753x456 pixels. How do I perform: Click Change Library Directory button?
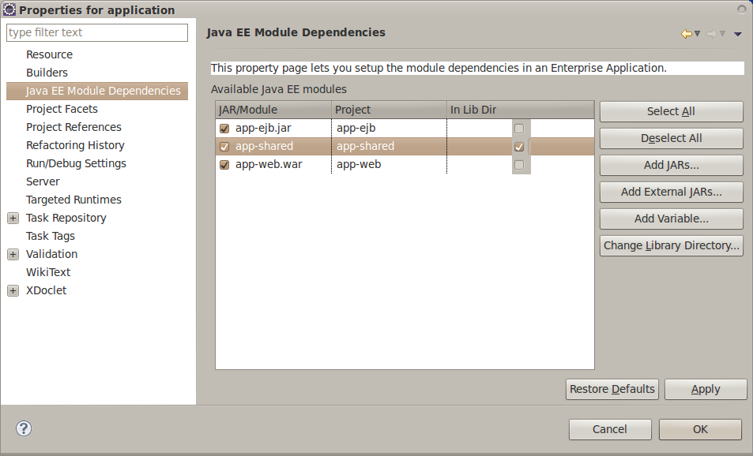[672, 245]
